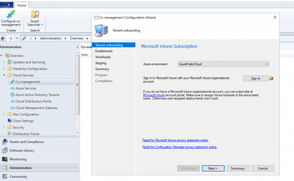Read the Configuration Manager privacy statement link
Image resolution: width=294 pixels, height=181 pixels.
tap(180, 147)
